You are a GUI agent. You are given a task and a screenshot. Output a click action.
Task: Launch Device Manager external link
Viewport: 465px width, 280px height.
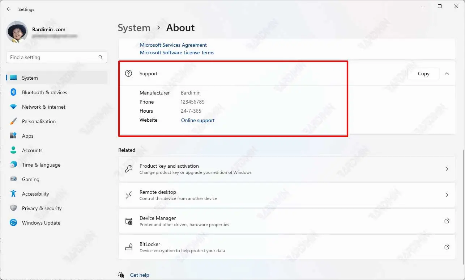tap(447, 221)
